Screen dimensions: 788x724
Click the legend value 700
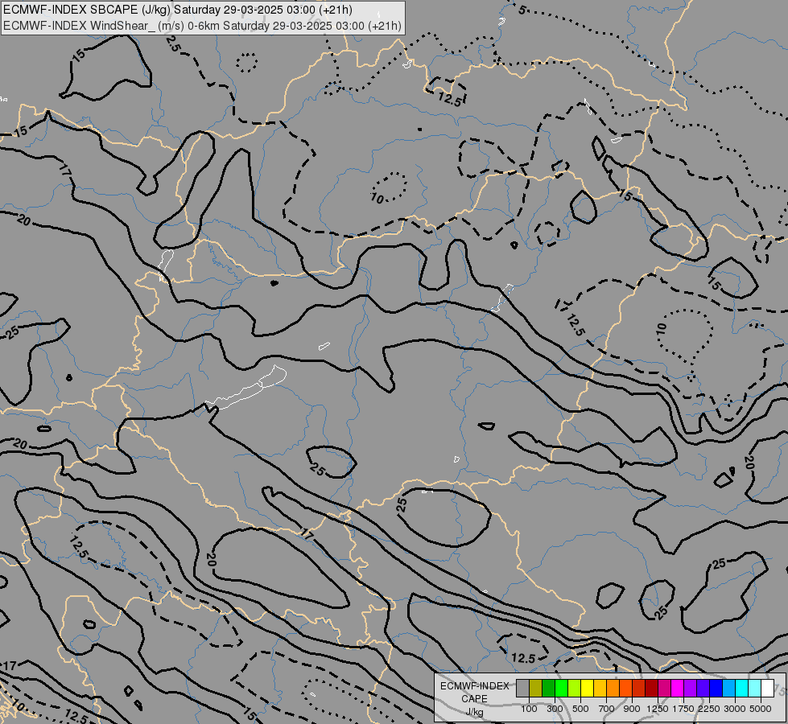607,709
